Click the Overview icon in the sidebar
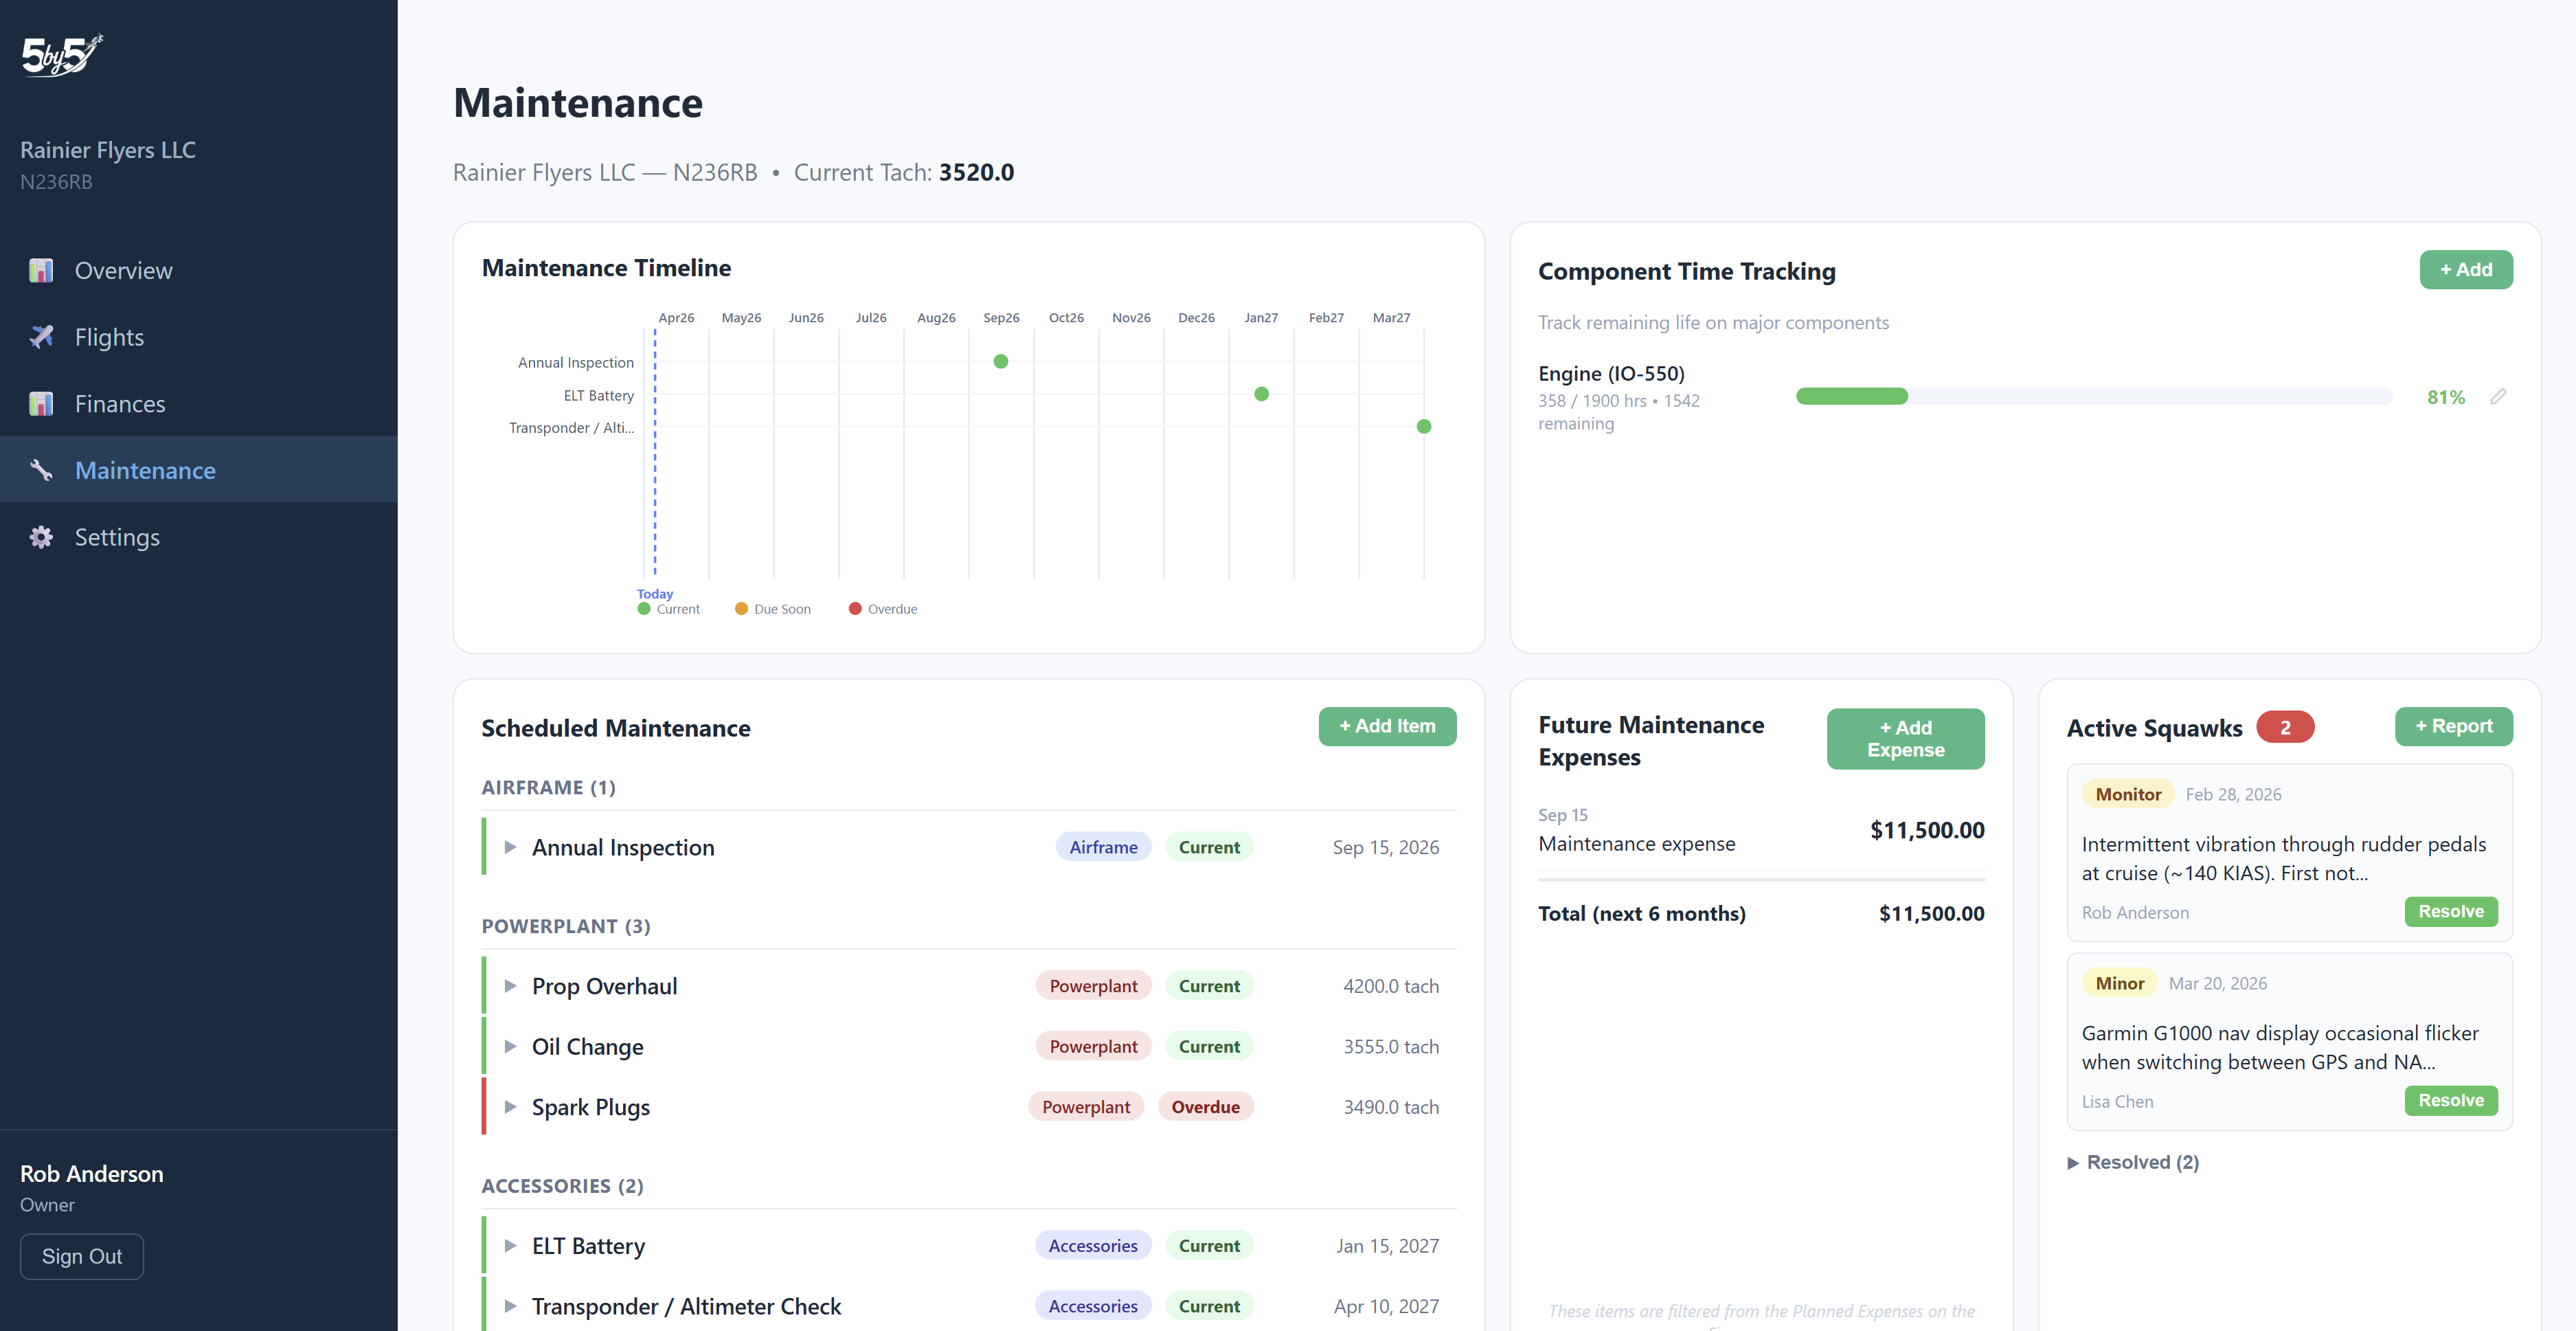 (x=41, y=270)
